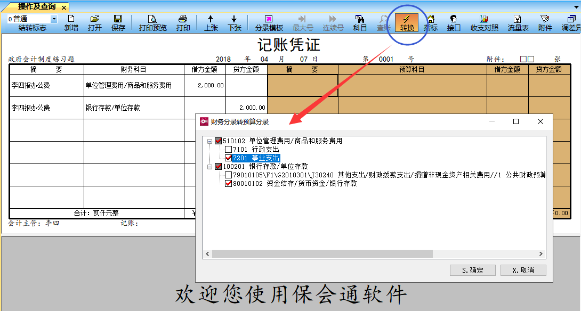Click the 新增 (New) toolbar icon
The width and height of the screenshot is (581, 311).
[71, 22]
